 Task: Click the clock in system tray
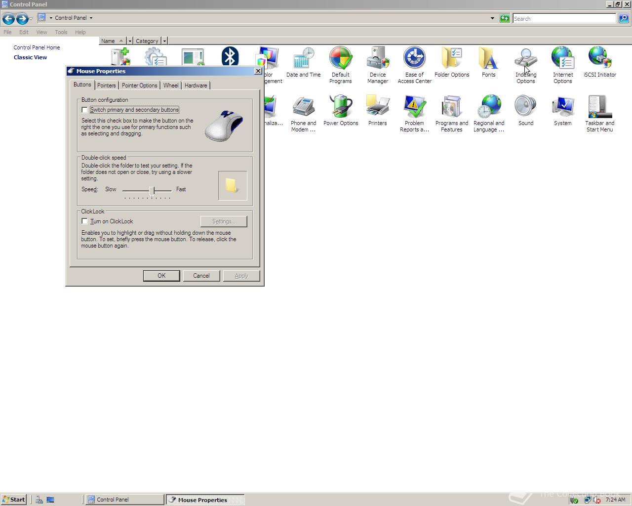[615, 500]
